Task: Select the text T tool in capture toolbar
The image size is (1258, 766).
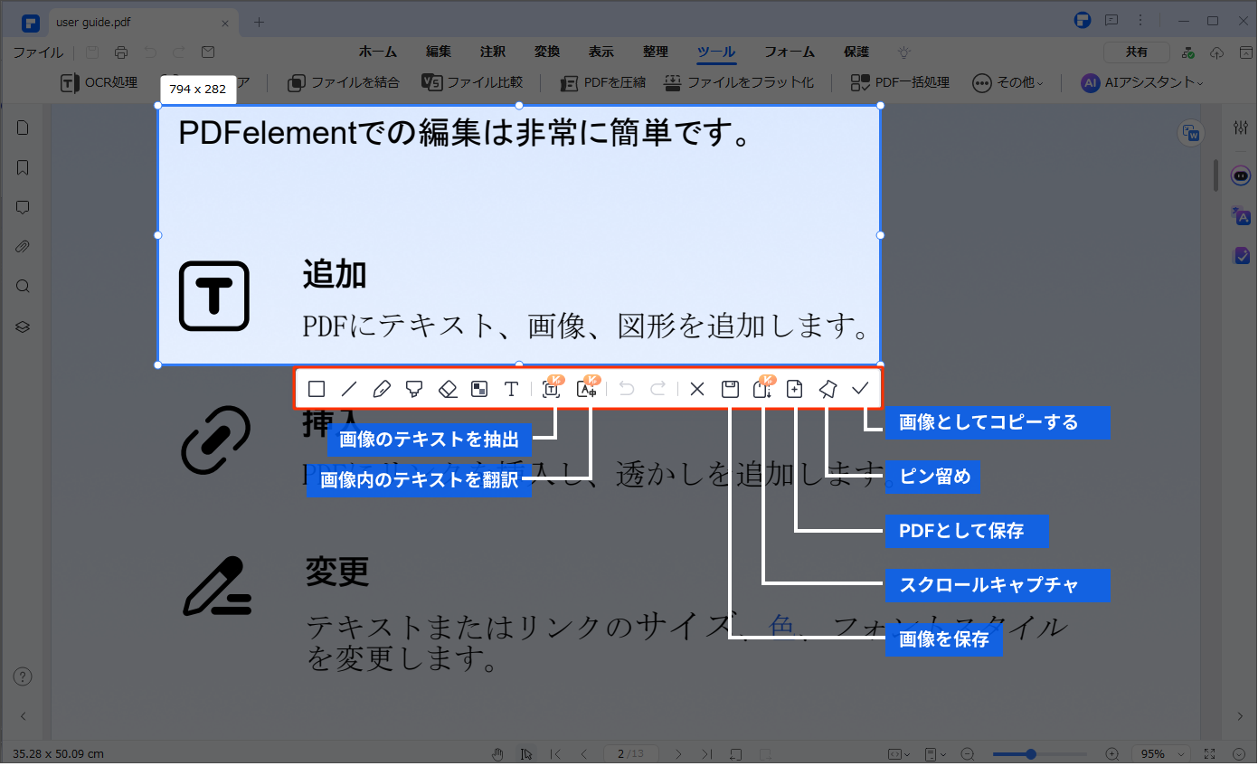Action: click(x=512, y=390)
